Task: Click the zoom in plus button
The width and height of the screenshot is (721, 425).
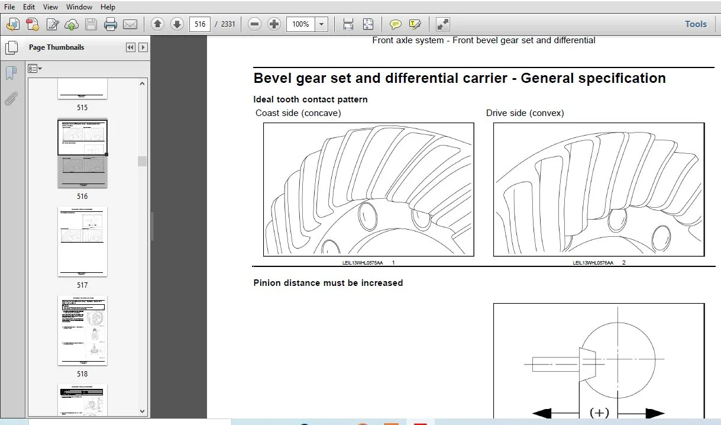Action: coord(274,24)
